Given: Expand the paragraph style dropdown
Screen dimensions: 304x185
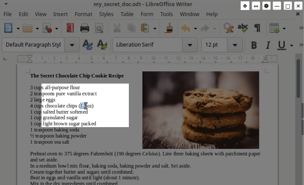Looking at the screenshot, I should click(73, 45).
